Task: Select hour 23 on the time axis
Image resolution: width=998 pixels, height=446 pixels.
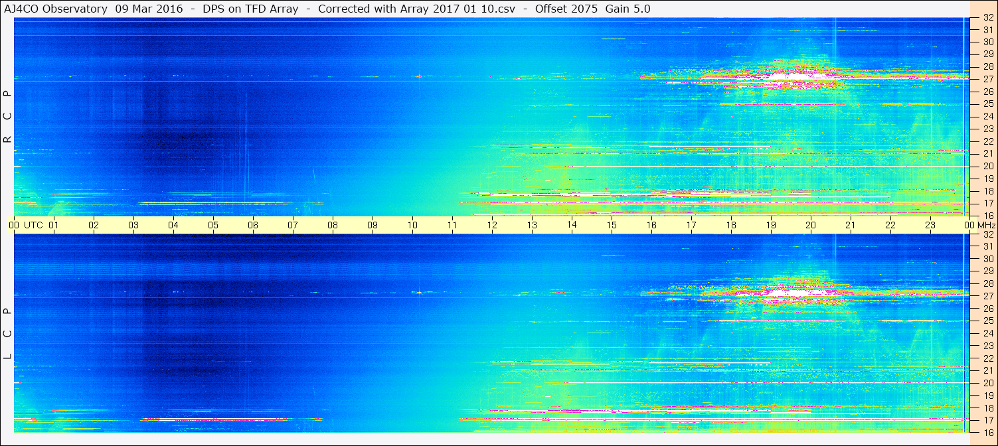Action: pos(930,225)
